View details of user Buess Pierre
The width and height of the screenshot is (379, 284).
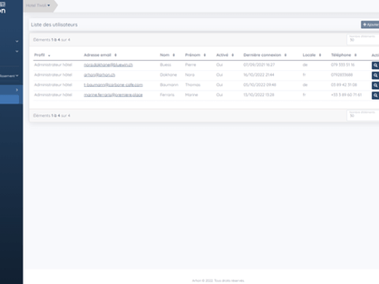[x=375, y=65]
